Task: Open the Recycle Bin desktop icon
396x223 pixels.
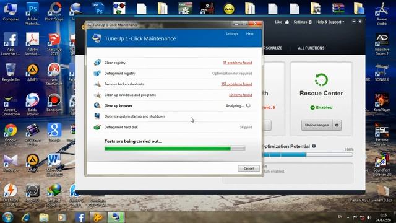Action: pyautogui.click(x=11, y=72)
